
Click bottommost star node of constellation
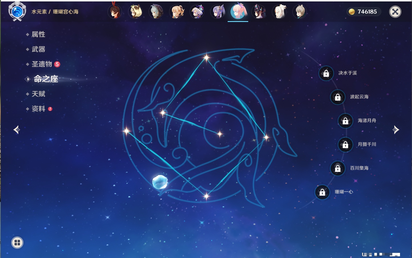(x=206, y=196)
